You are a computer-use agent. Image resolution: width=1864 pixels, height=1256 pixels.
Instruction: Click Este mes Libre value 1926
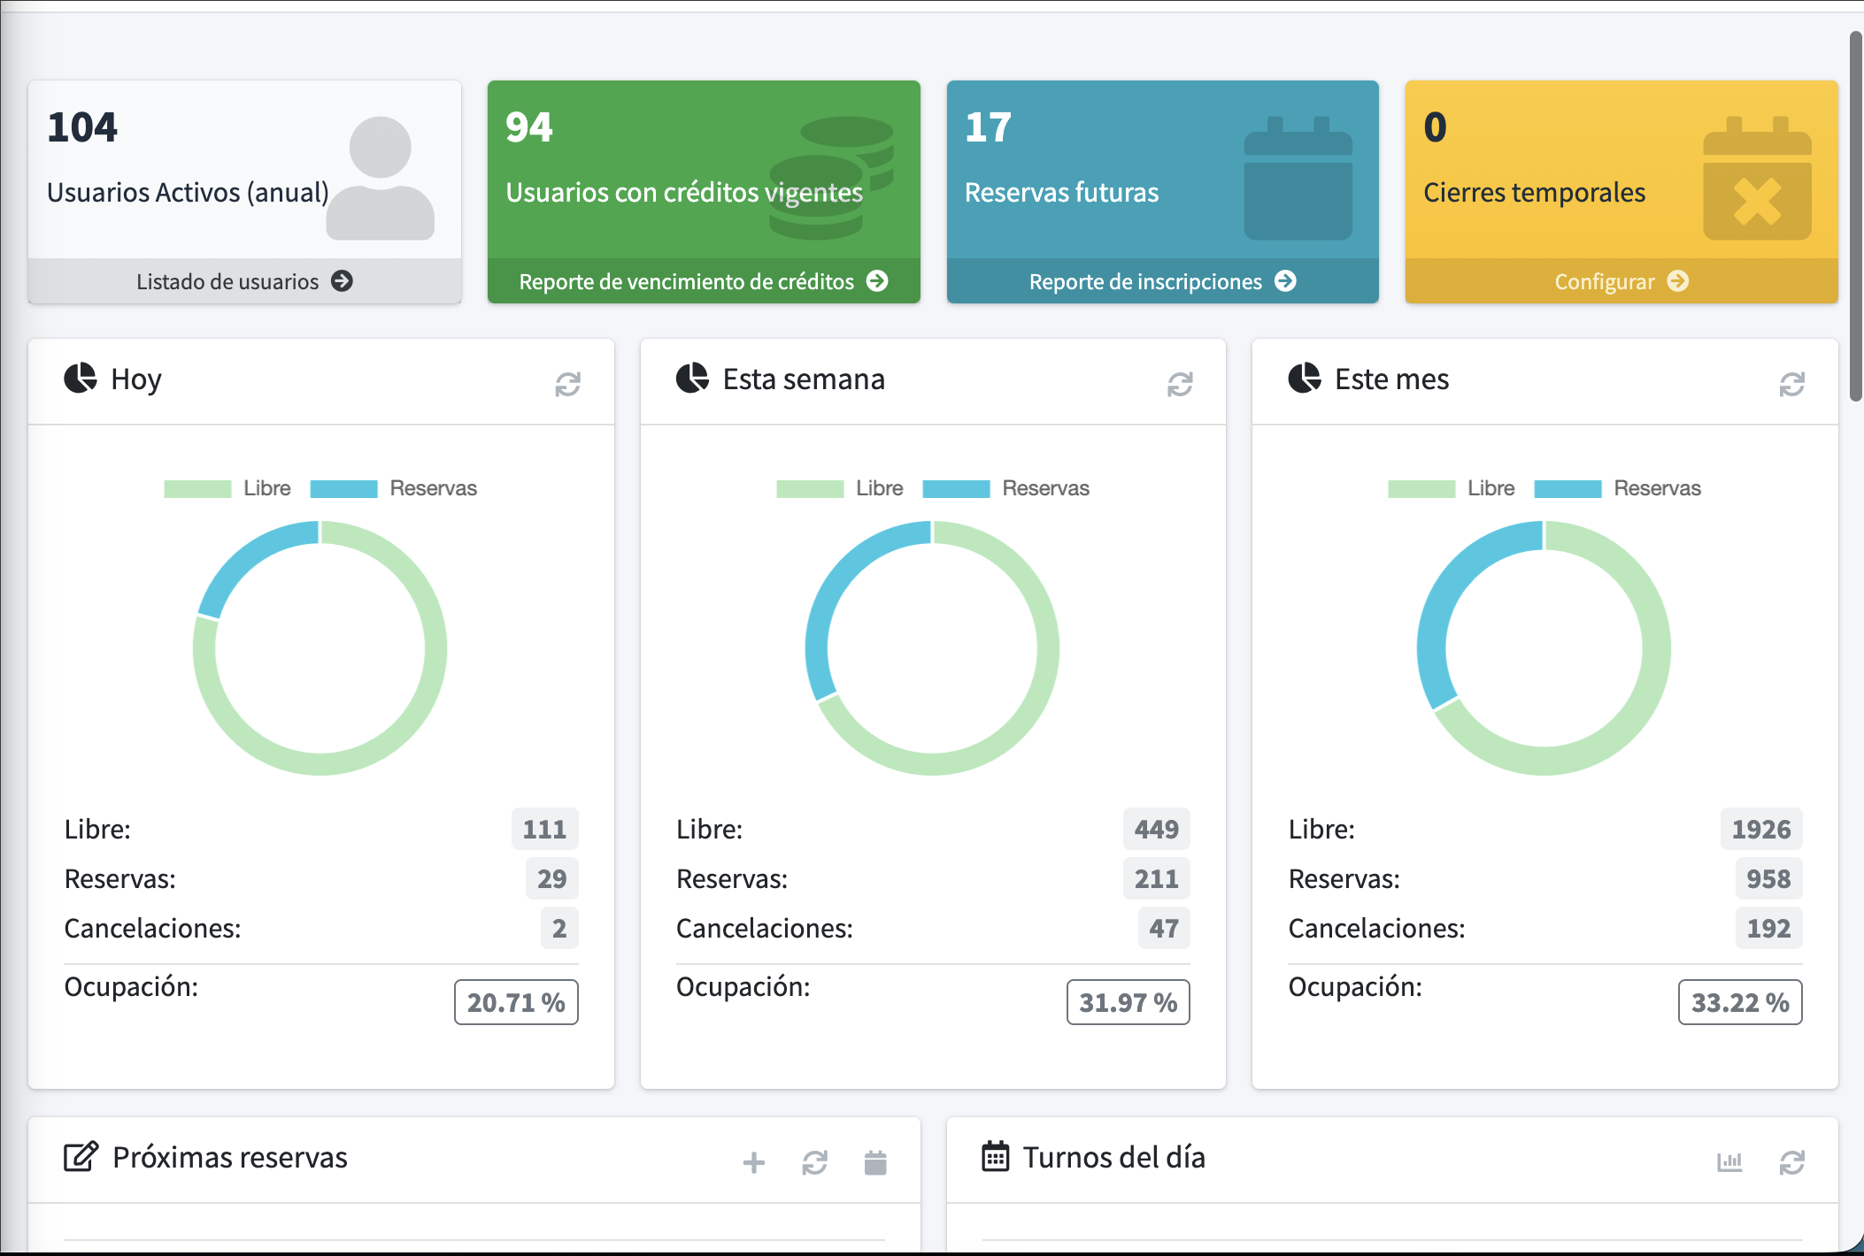(1761, 829)
